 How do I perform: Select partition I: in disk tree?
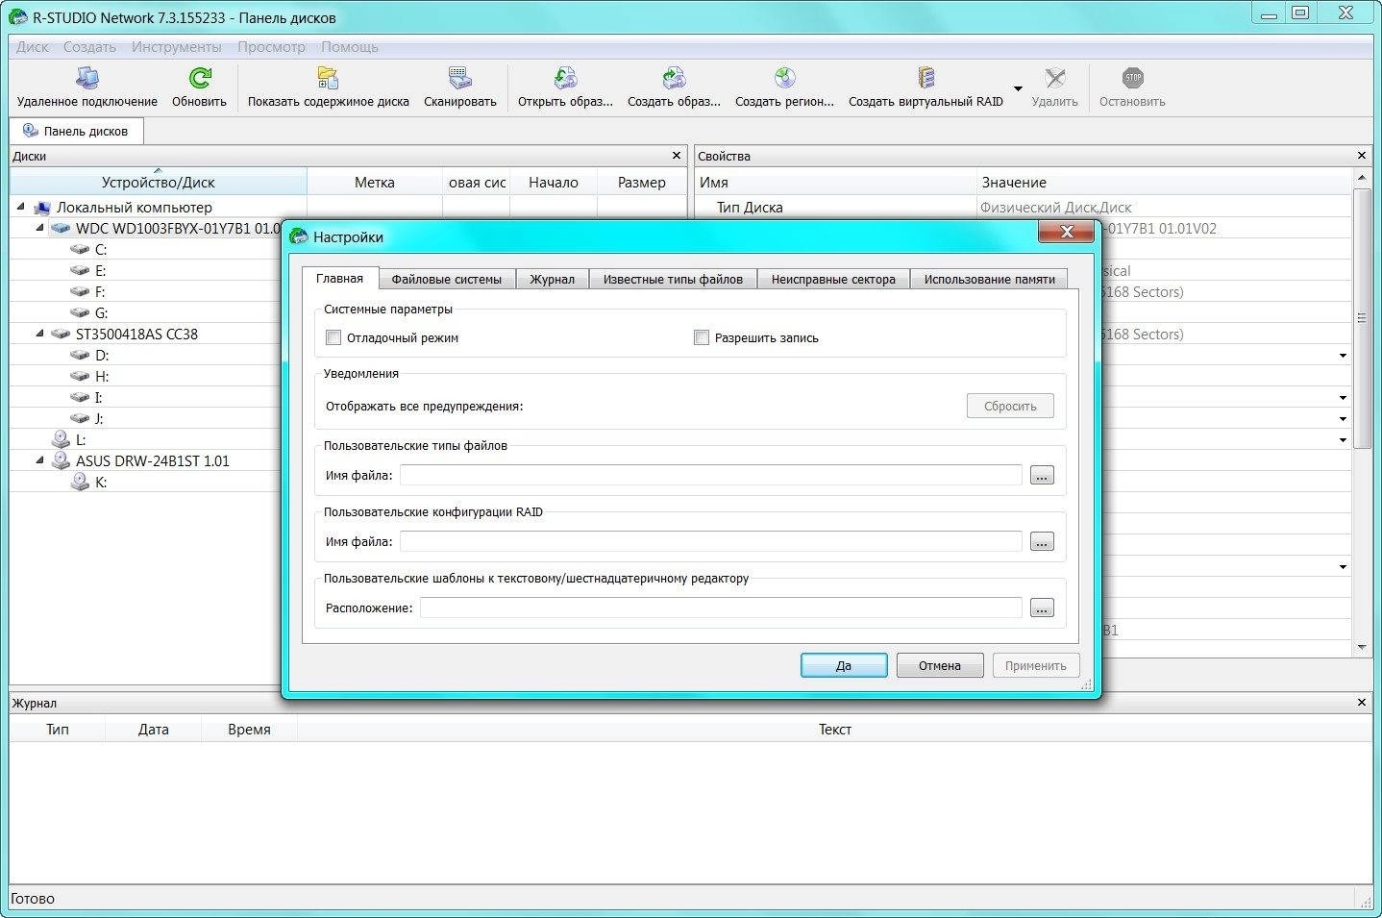[98, 398]
